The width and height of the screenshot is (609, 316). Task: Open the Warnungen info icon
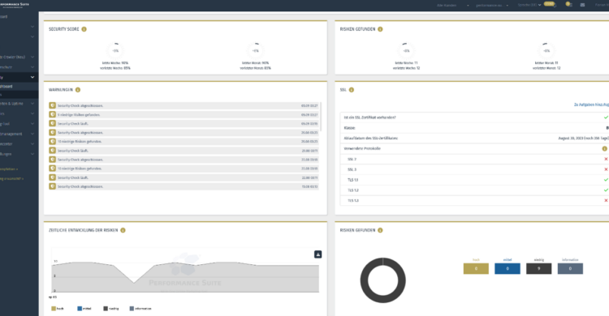pyautogui.click(x=78, y=90)
